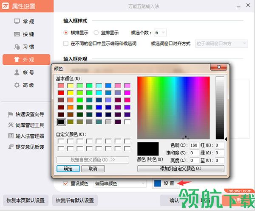Open the 常规 settings tab

pos(26,21)
